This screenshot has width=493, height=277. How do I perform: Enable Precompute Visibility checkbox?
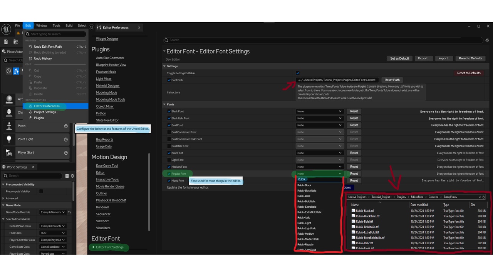pyautogui.click(x=41, y=192)
